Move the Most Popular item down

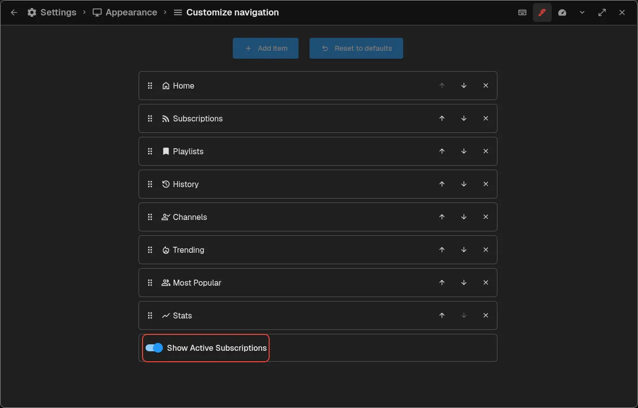pos(464,283)
